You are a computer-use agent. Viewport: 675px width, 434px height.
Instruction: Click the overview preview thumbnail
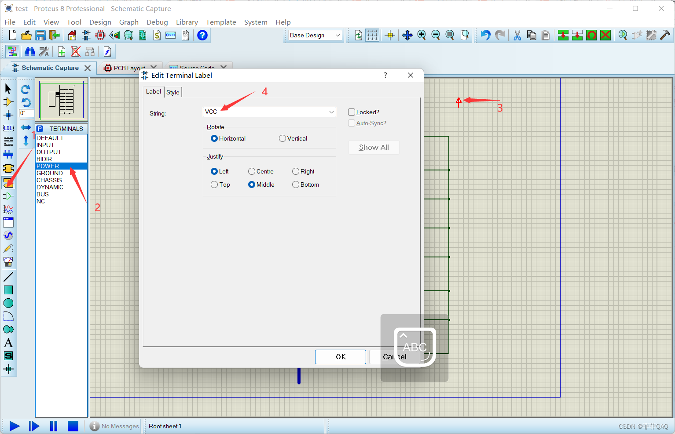click(x=62, y=100)
